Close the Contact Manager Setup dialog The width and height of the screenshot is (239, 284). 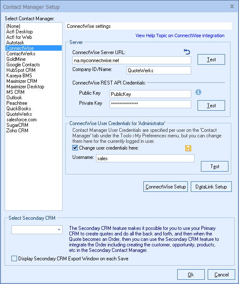coord(232,6)
